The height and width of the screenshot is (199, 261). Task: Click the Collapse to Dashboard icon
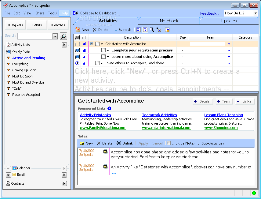pos(76,13)
